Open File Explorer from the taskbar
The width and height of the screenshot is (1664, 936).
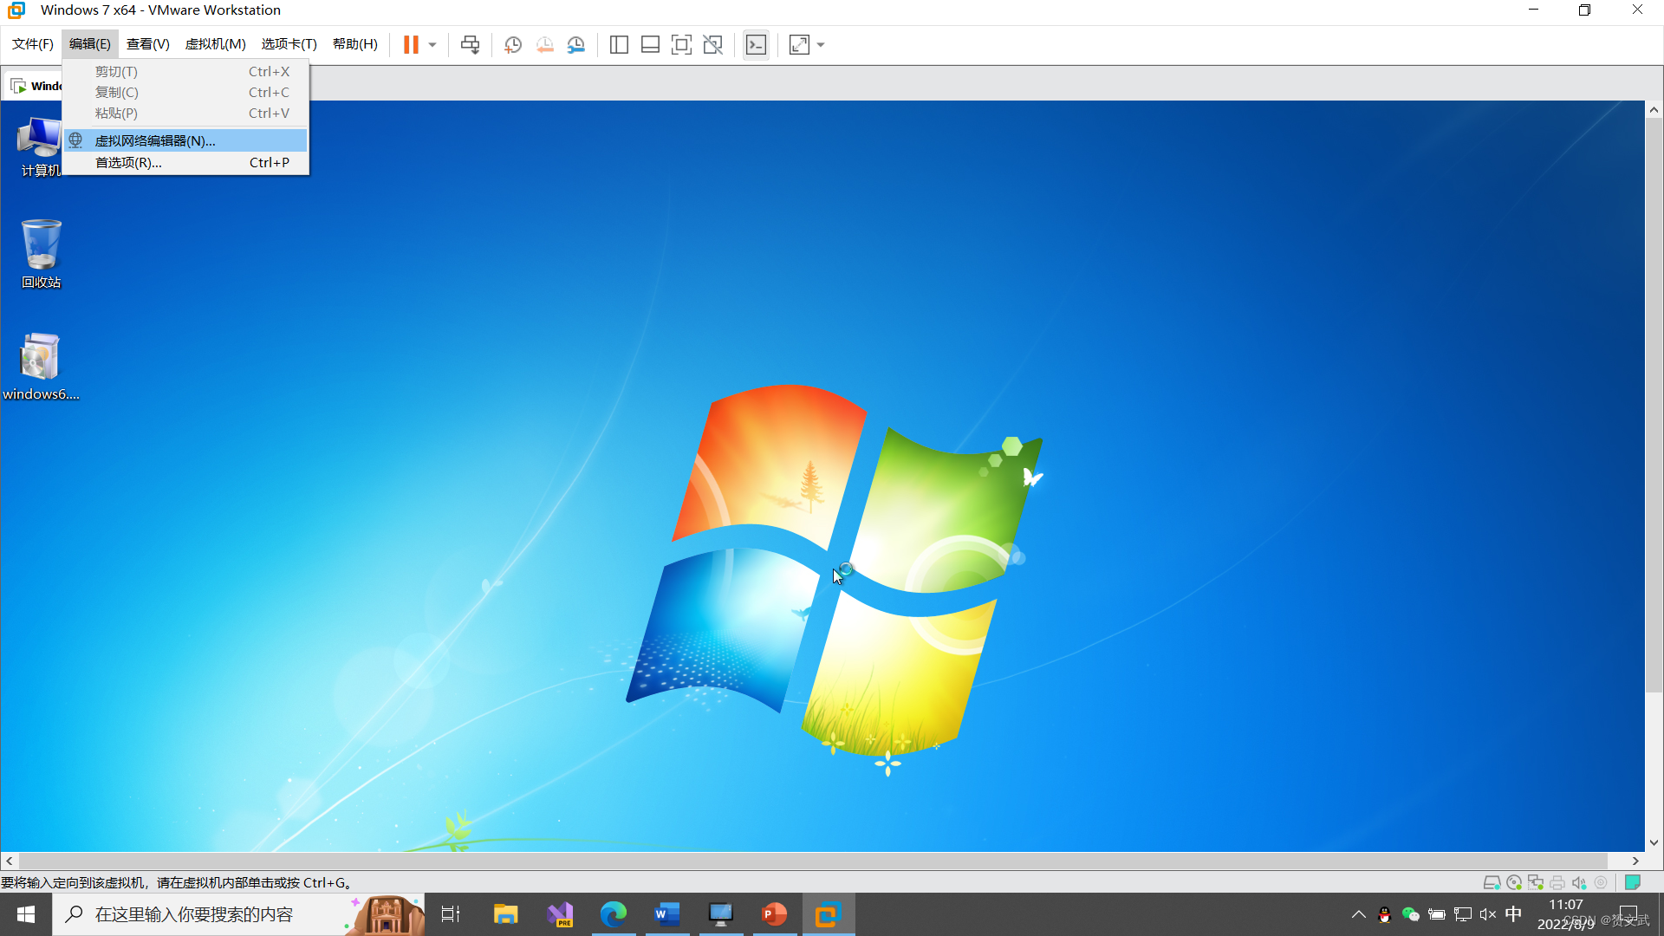[505, 914]
